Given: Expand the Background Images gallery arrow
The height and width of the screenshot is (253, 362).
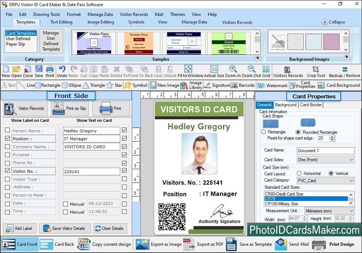Looking at the screenshot, I should pos(346,57).
